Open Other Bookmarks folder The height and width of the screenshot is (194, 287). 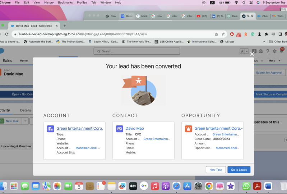tap(278, 42)
